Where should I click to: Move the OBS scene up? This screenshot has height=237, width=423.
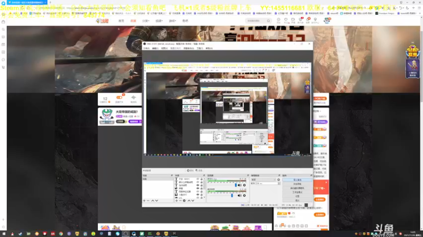click(x=153, y=201)
